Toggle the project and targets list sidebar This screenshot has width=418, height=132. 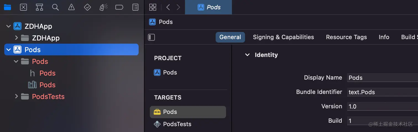point(151,37)
